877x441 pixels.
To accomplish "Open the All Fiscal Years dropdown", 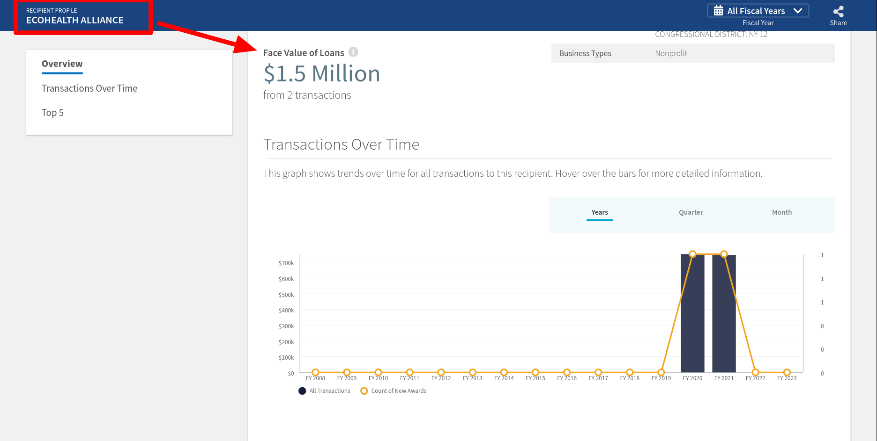I will (756, 11).
